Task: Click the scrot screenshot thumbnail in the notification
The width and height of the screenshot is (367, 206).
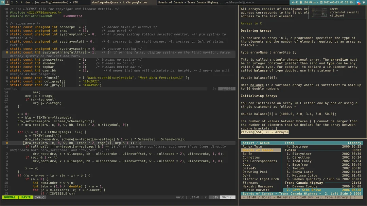Action: point(319,12)
